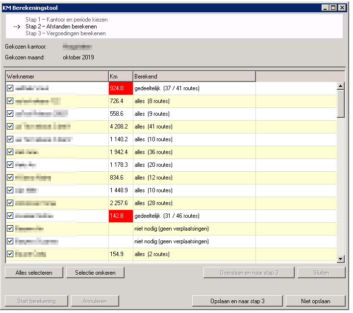The height and width of the screenshot is (313, 353).
Task: Uncheck the employee row with 924.0 km
Action: [x=10, y=88]
